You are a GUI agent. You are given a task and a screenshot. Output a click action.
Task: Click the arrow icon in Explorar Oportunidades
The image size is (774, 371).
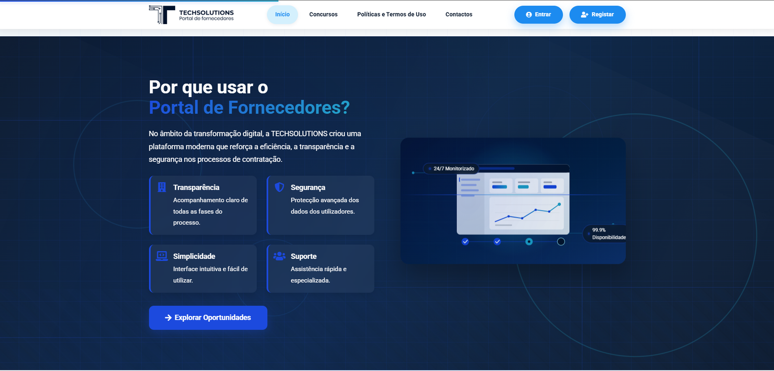pyautogui.click(x=168, y=318)
